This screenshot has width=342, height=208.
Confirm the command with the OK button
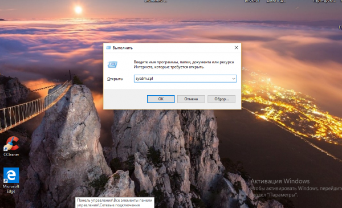pyautogui.click(x=161, y=99)
